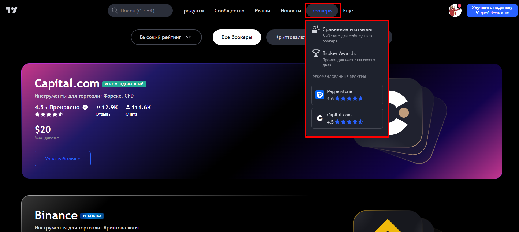Click Capital.com logo icon in dropdown
Screen dimensions: 519x232
tap(320, 118)
